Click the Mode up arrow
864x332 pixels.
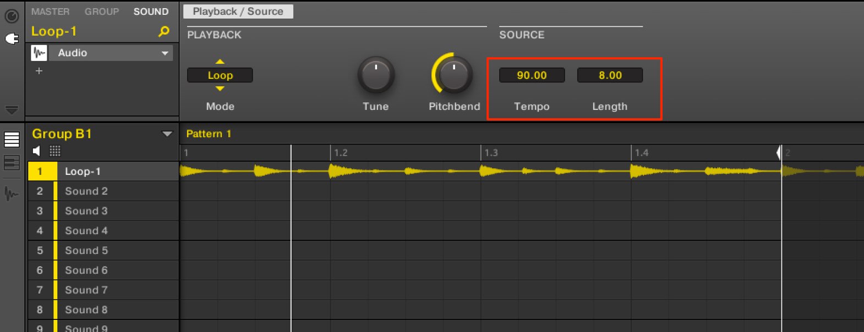220,62
